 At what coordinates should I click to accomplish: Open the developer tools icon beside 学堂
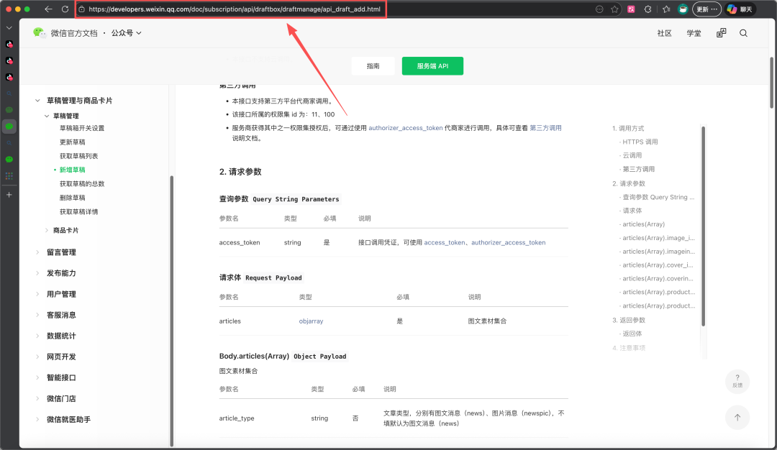pyautogui.click(x=721, y=33)
